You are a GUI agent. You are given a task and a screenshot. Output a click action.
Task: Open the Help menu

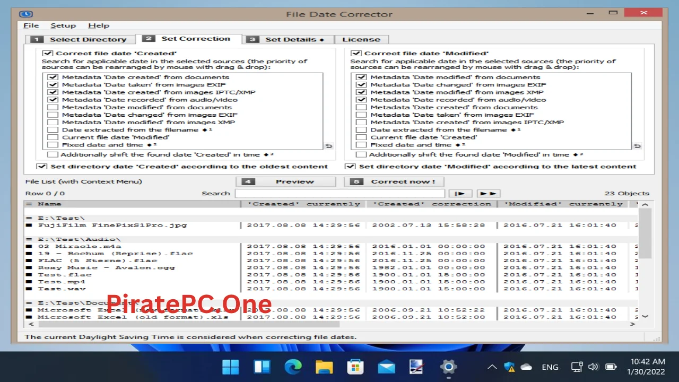click(99, 25)
